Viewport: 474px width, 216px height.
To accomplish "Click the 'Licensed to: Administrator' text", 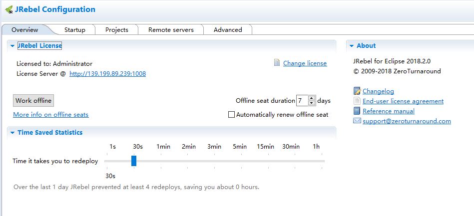I will 54,64.
